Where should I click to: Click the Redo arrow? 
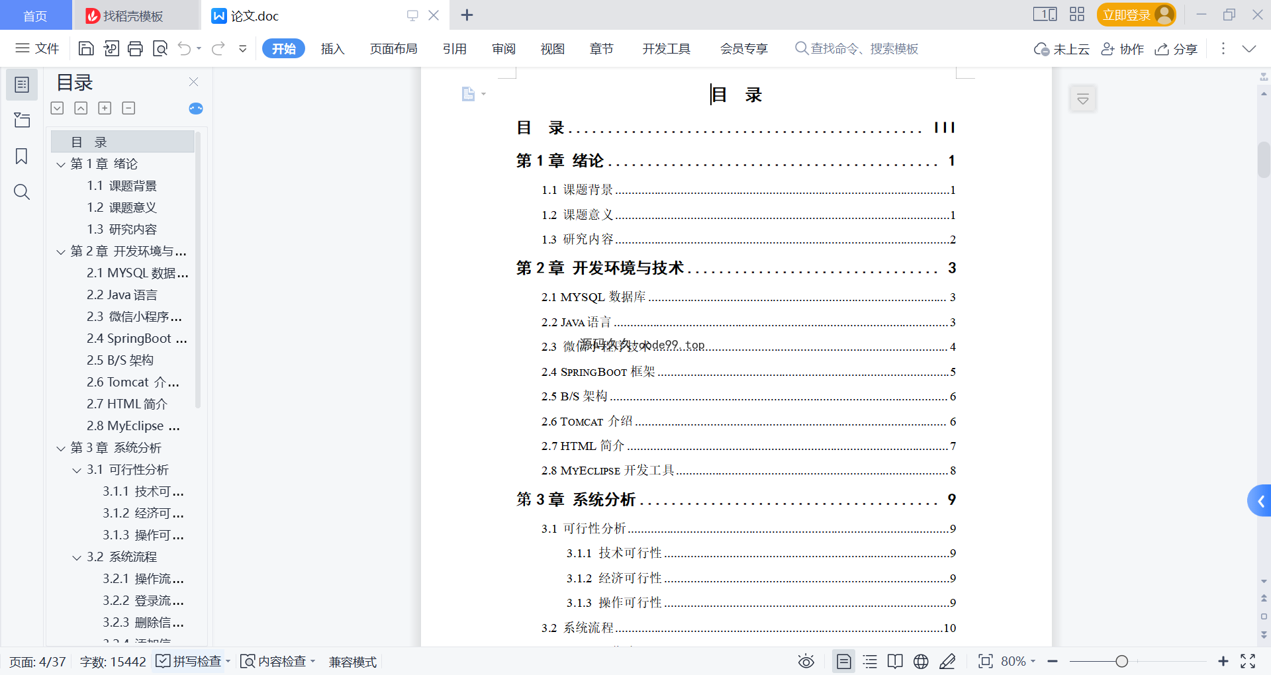click(x=218, y=48)
